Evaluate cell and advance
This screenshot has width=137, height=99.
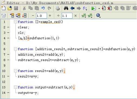[x=18, y=16]
